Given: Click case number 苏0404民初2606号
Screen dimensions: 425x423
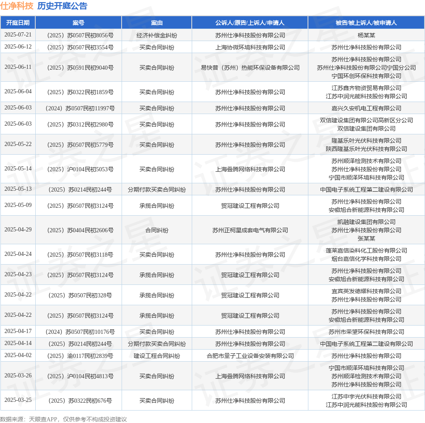Looking at the screenshot, I should (x=80, y=230).
